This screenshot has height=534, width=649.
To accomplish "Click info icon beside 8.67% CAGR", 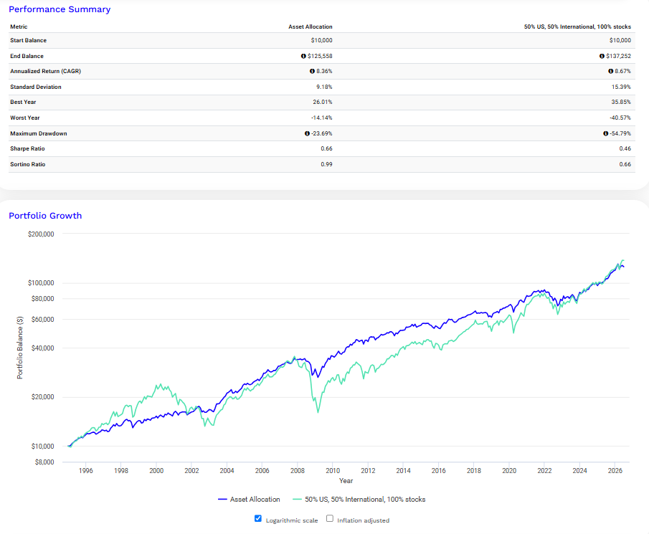I will point(610,71).
